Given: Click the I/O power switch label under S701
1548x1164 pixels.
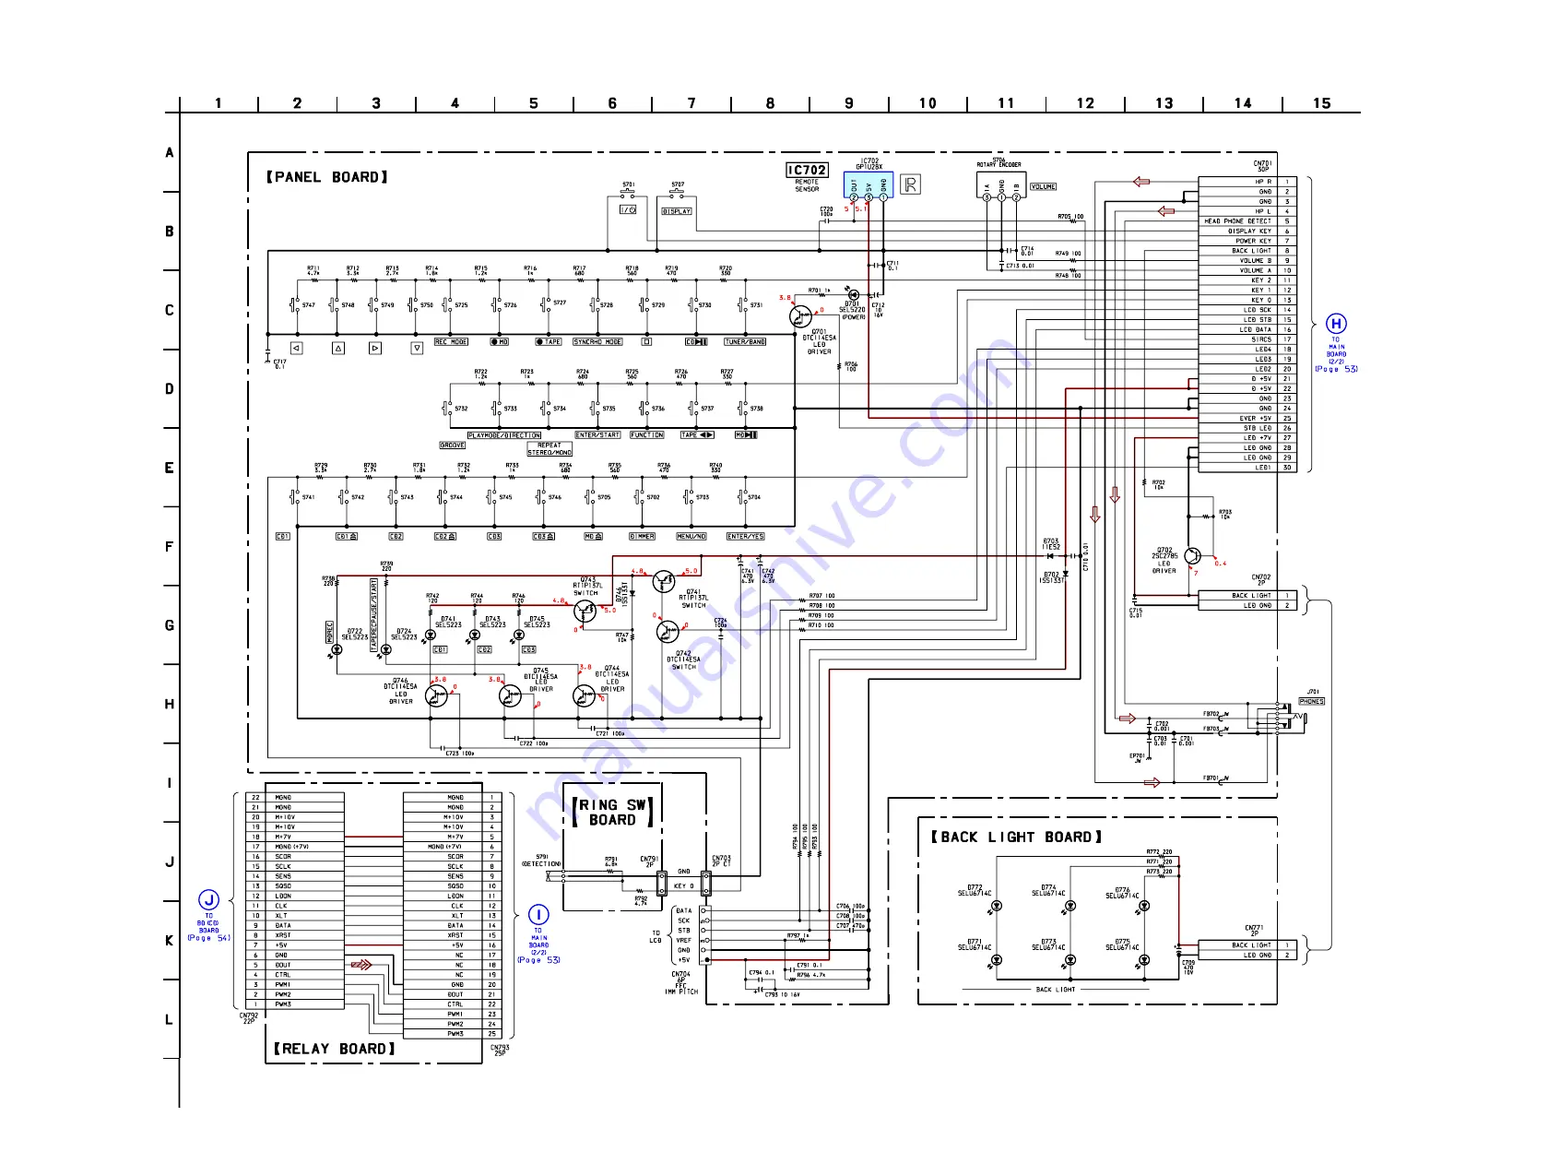Looking at the screenshot, I should coord(628,210).
